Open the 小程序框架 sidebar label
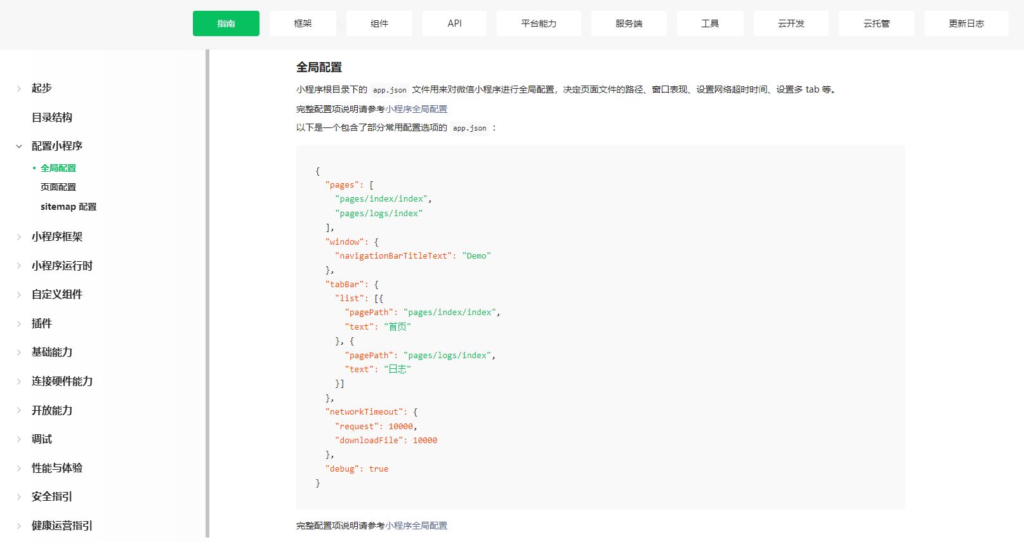This screenshot has height=542, width=1024. 57,236
